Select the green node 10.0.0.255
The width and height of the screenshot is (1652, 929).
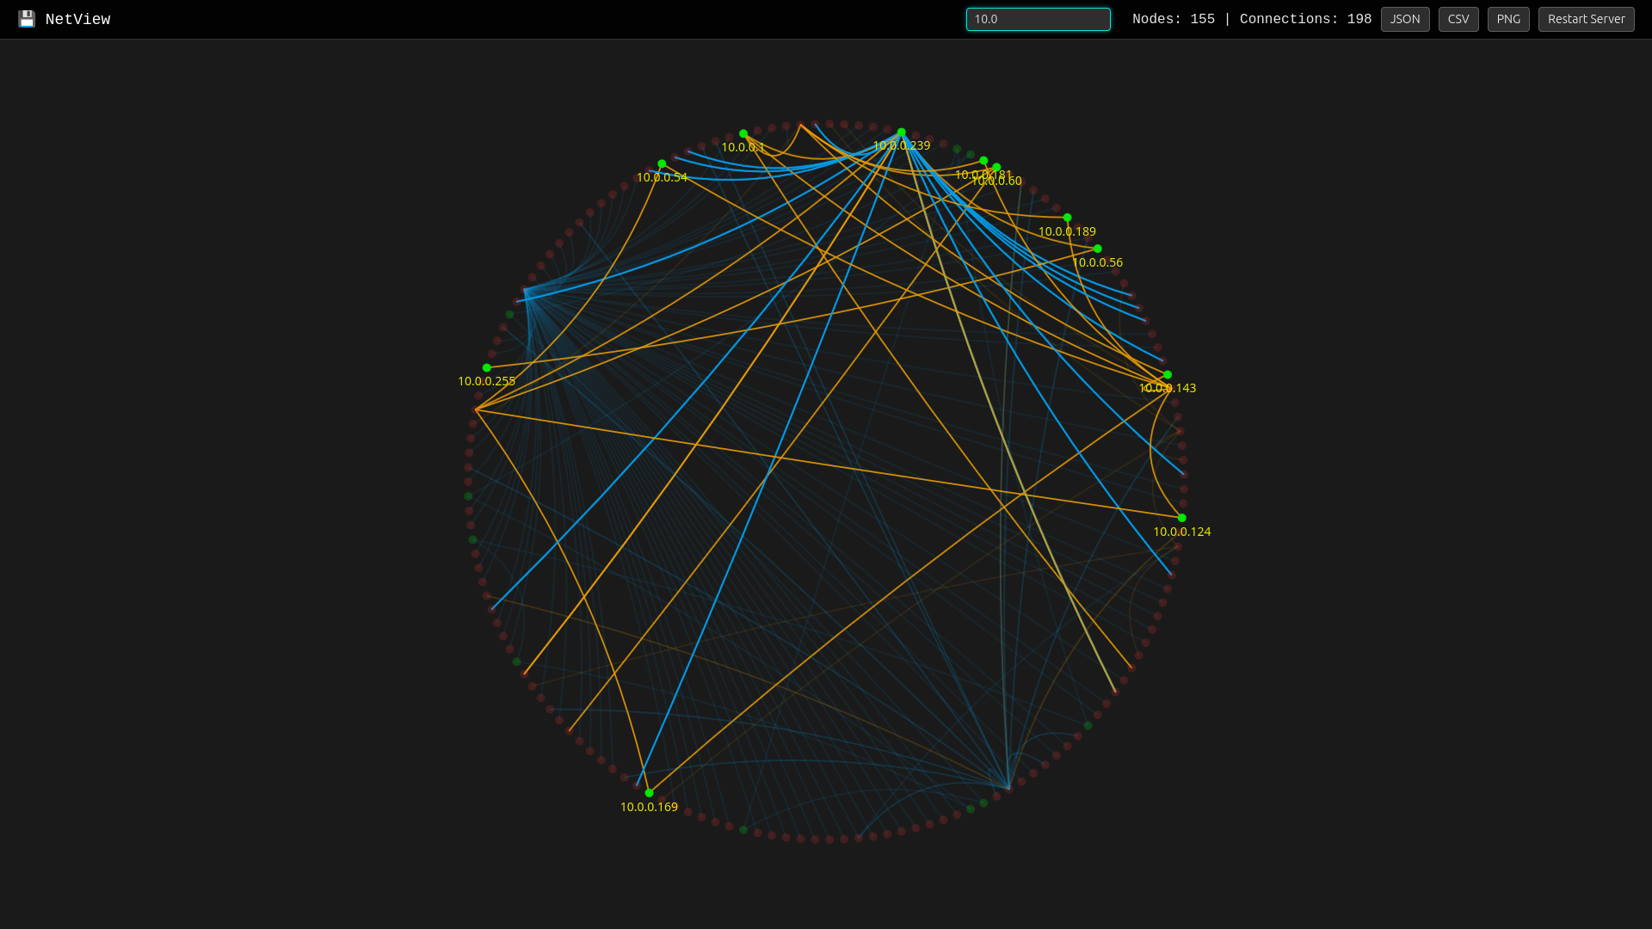point(487,366)
